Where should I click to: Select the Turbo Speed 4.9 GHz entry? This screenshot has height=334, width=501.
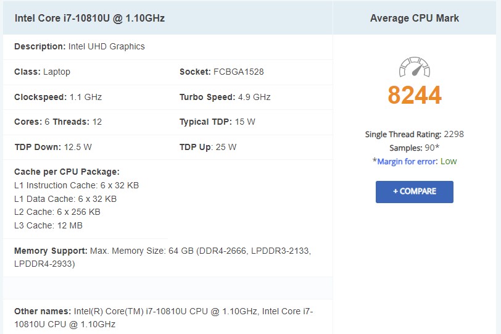[225, 97]
